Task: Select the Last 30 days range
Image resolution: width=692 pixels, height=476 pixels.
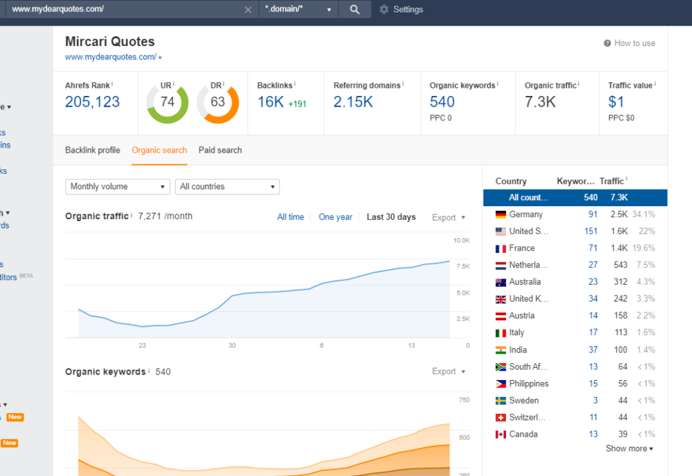Action: pos(391,217)
